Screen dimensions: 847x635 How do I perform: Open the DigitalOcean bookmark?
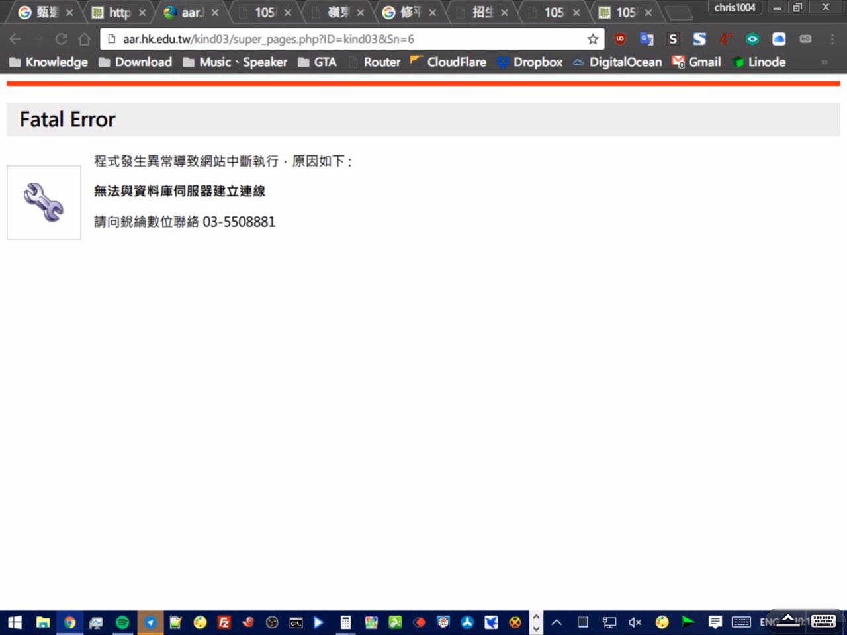coord(617,62)
